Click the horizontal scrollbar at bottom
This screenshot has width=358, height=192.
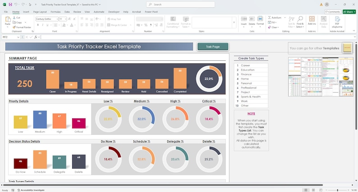(163, 185)
